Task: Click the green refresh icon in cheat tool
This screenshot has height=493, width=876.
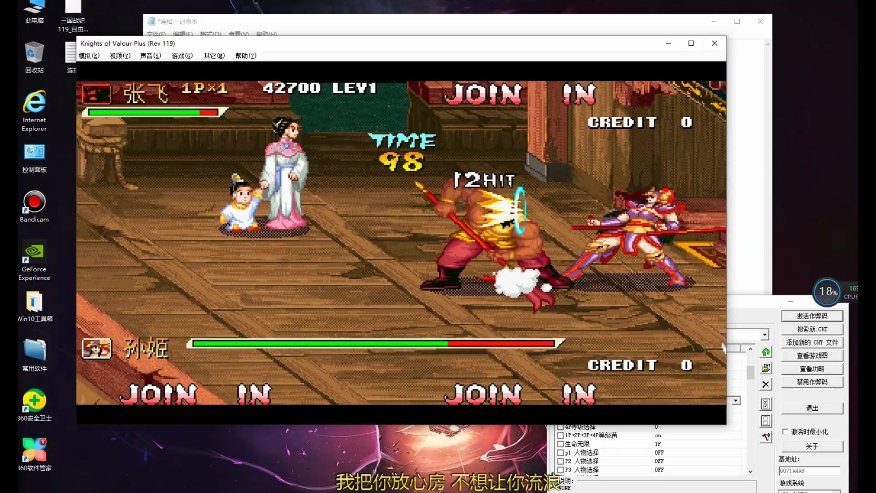Action: pos(766,352)
